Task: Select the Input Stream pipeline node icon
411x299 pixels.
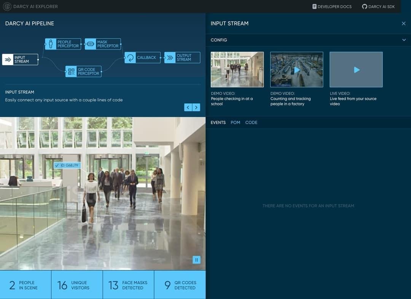Action: [x=8, y=59]
